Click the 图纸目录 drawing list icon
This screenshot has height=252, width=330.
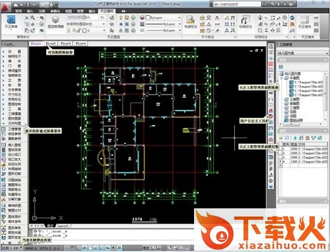point(3,150)
